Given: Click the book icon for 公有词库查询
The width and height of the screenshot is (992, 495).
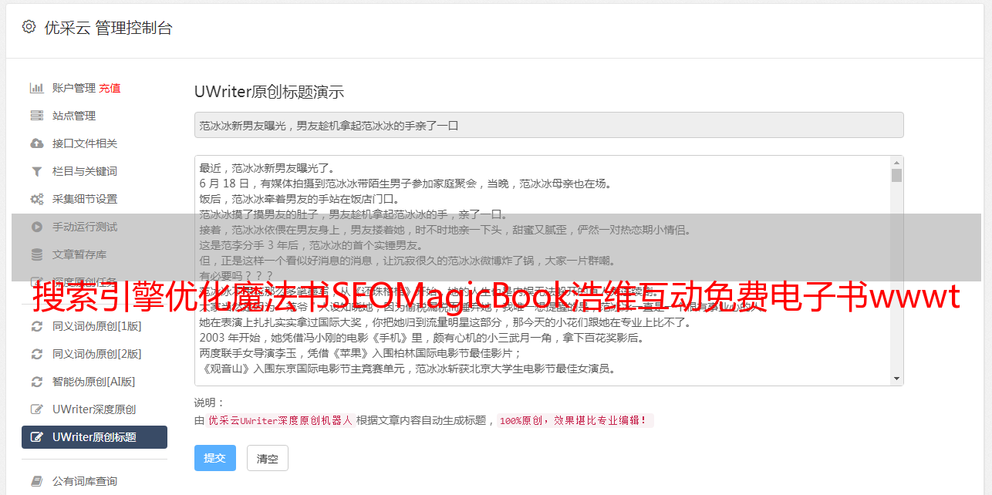Looking at the screenshot, I should click(x=36, y=481).
